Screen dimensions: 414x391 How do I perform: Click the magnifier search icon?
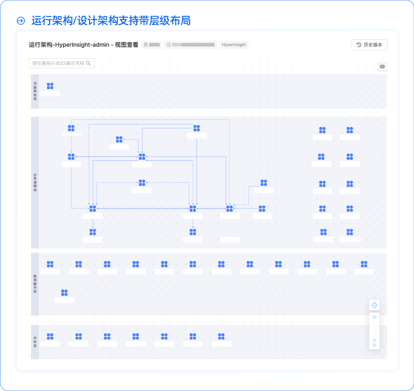point(89,63)
